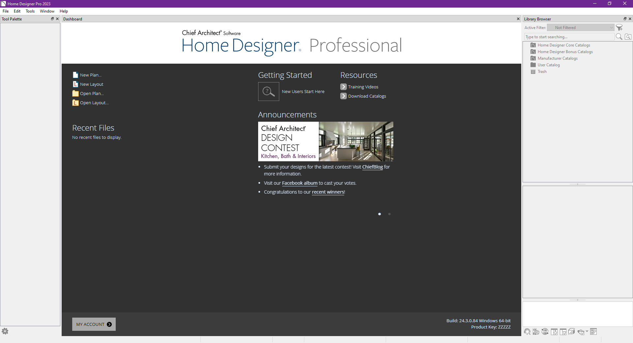Click the Design Contest announcement image
Image resolution: width=633 pixels, height=343 pixels.
point(326,141)
